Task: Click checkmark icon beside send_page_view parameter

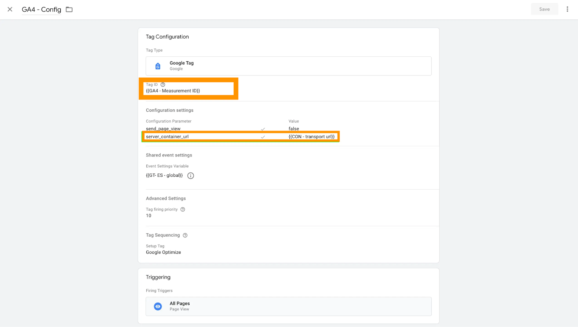Action: pyautogui.click(x=263, y=129)
